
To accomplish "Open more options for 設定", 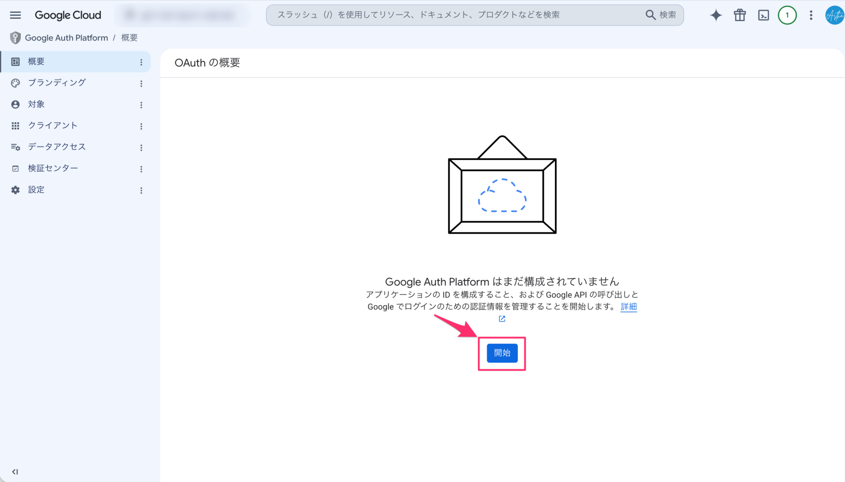I will tap(141, 190).
